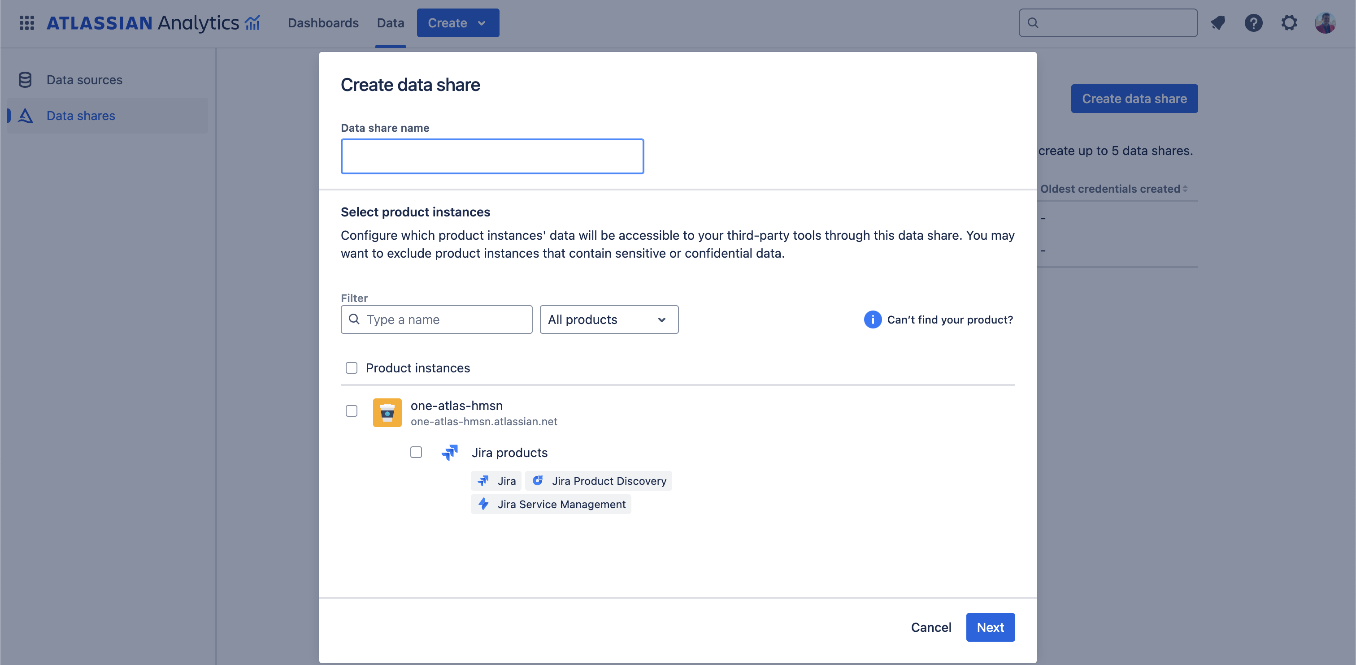1356x665 pixels.
Task: Click the one-atlas-hmsn site avatar icon
Action: click(x=387, y=412)
